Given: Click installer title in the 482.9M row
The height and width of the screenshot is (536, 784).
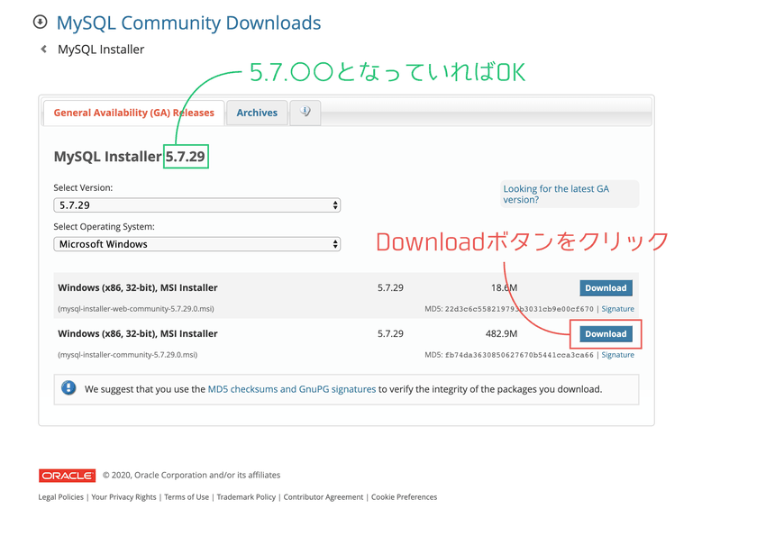Looking at the screenshot, I should (138, 333).
